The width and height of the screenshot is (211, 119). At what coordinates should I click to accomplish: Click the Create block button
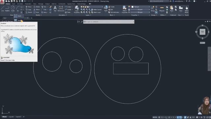[111, 7]
